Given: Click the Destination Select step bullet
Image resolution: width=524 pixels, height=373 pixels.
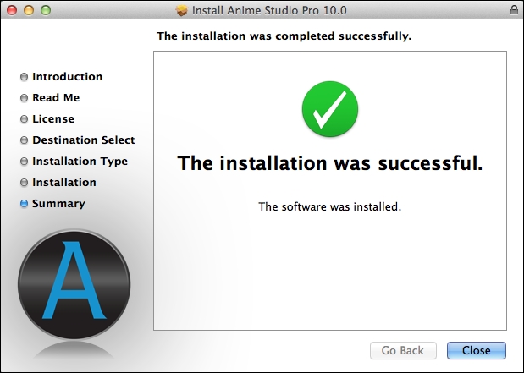Looking at the screenshot, I should pos(24,140).
